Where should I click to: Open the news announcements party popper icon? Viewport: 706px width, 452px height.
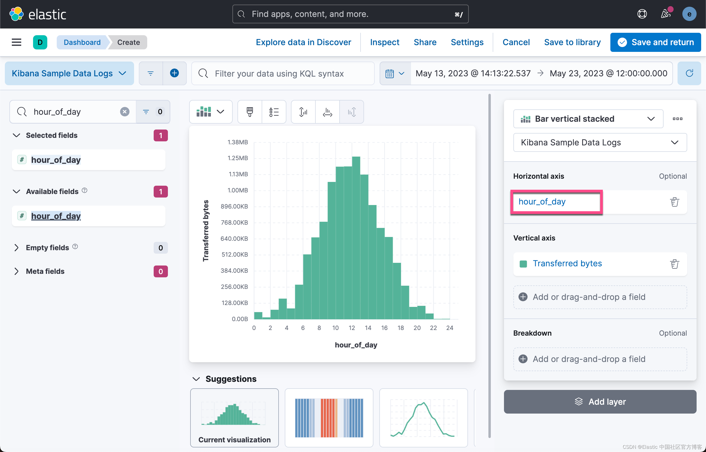[665, 14]
